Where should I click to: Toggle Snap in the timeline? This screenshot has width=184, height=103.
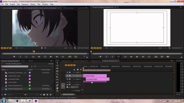pyautogui.click(x=74, y=70)
